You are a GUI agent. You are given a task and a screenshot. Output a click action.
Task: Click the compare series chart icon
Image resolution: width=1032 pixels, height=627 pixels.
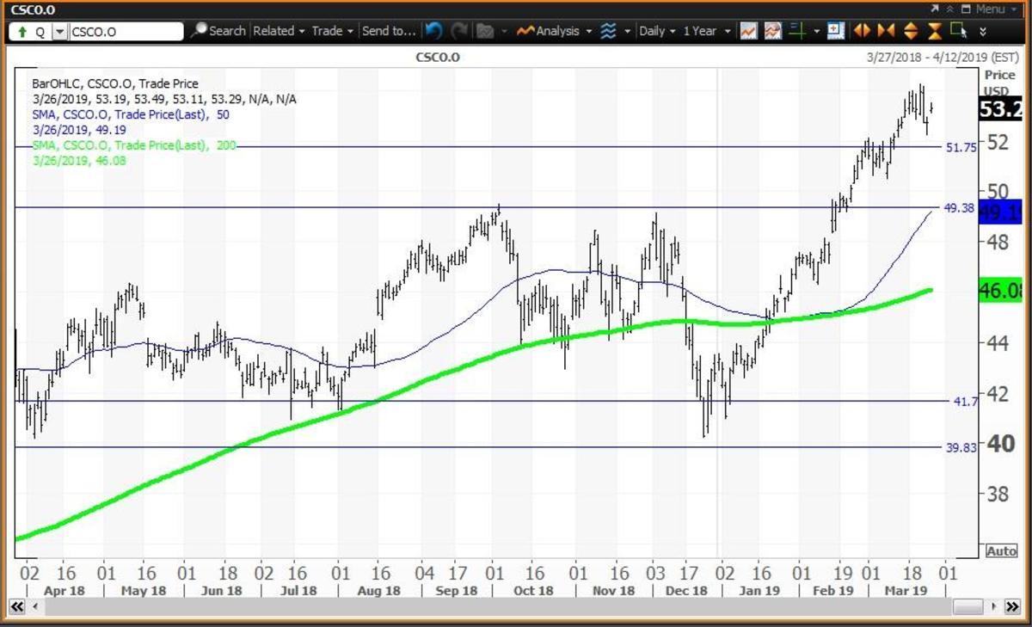[773, 31]
